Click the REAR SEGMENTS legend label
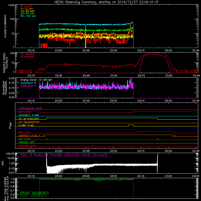Image resolution: width=201 pixels, height=201 pixels. (x=33, y=196)
